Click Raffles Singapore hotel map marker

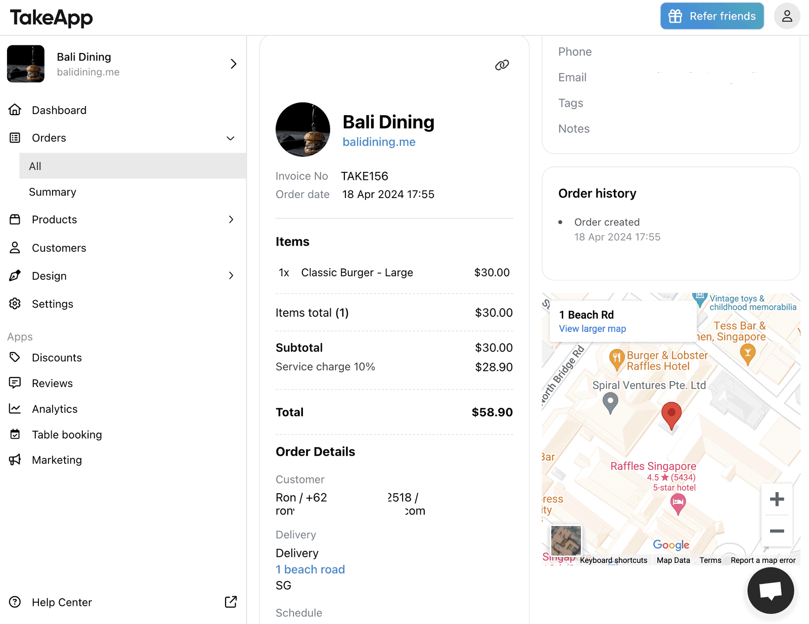pyautogui.click(x=678, y=504)
